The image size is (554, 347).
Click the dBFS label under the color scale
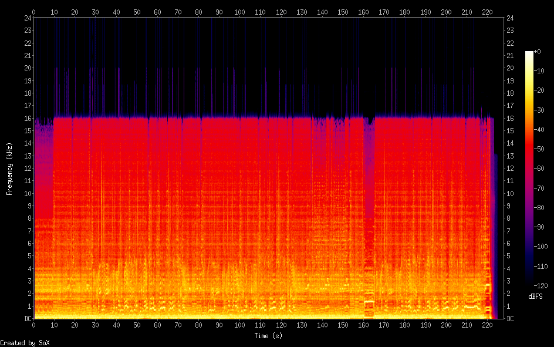535,297
